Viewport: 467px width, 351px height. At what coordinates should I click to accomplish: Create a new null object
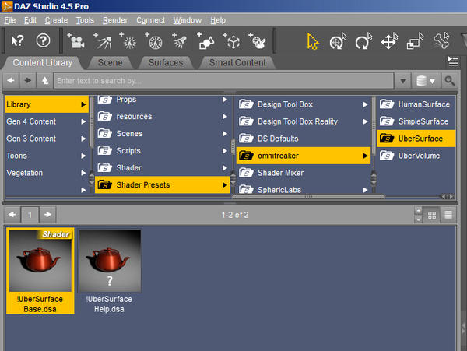click(x=231, y=40)
